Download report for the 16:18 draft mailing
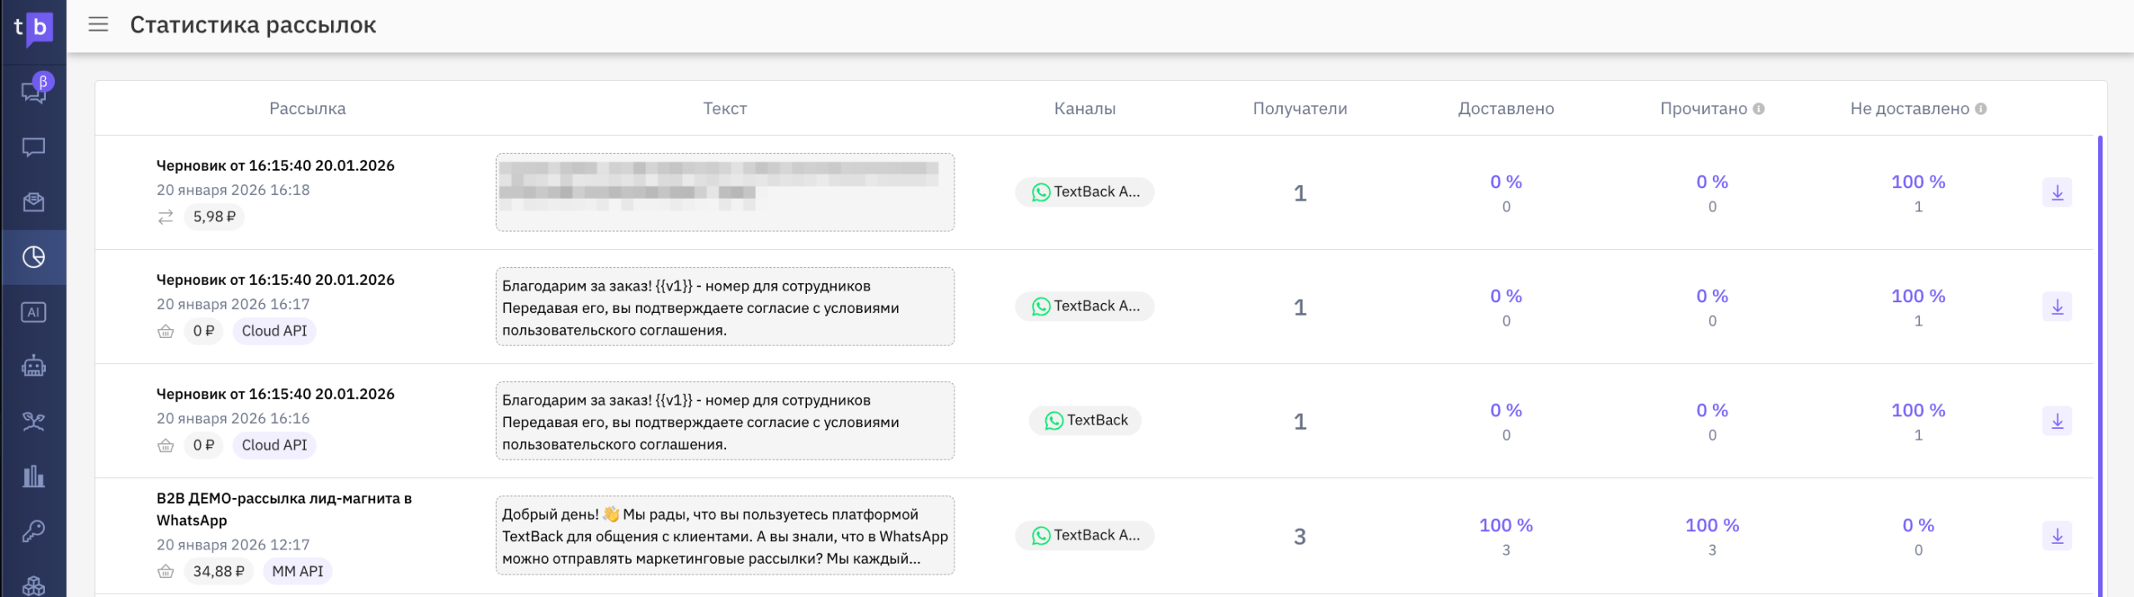The width and height of the screenshot is (2134, 597). [2056, 192]
